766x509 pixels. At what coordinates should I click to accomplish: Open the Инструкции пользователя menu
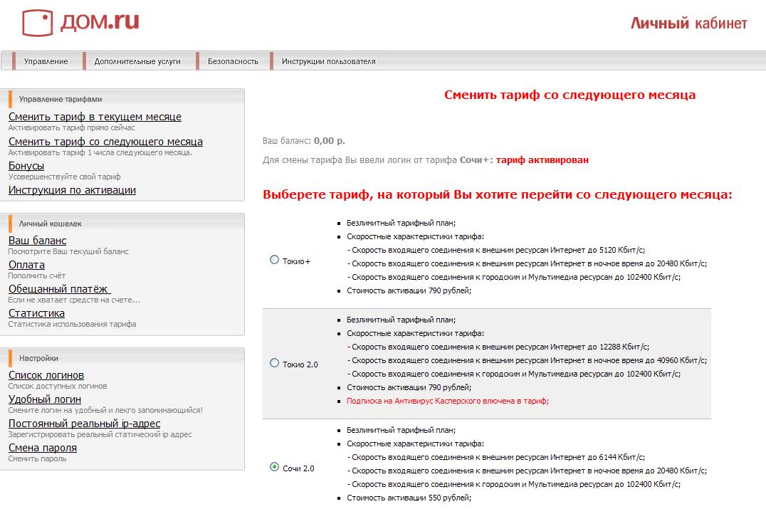[328, 61]
